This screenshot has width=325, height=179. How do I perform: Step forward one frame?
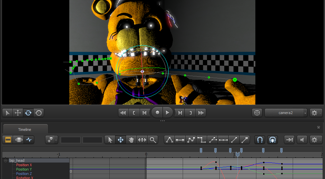point(180,113)
